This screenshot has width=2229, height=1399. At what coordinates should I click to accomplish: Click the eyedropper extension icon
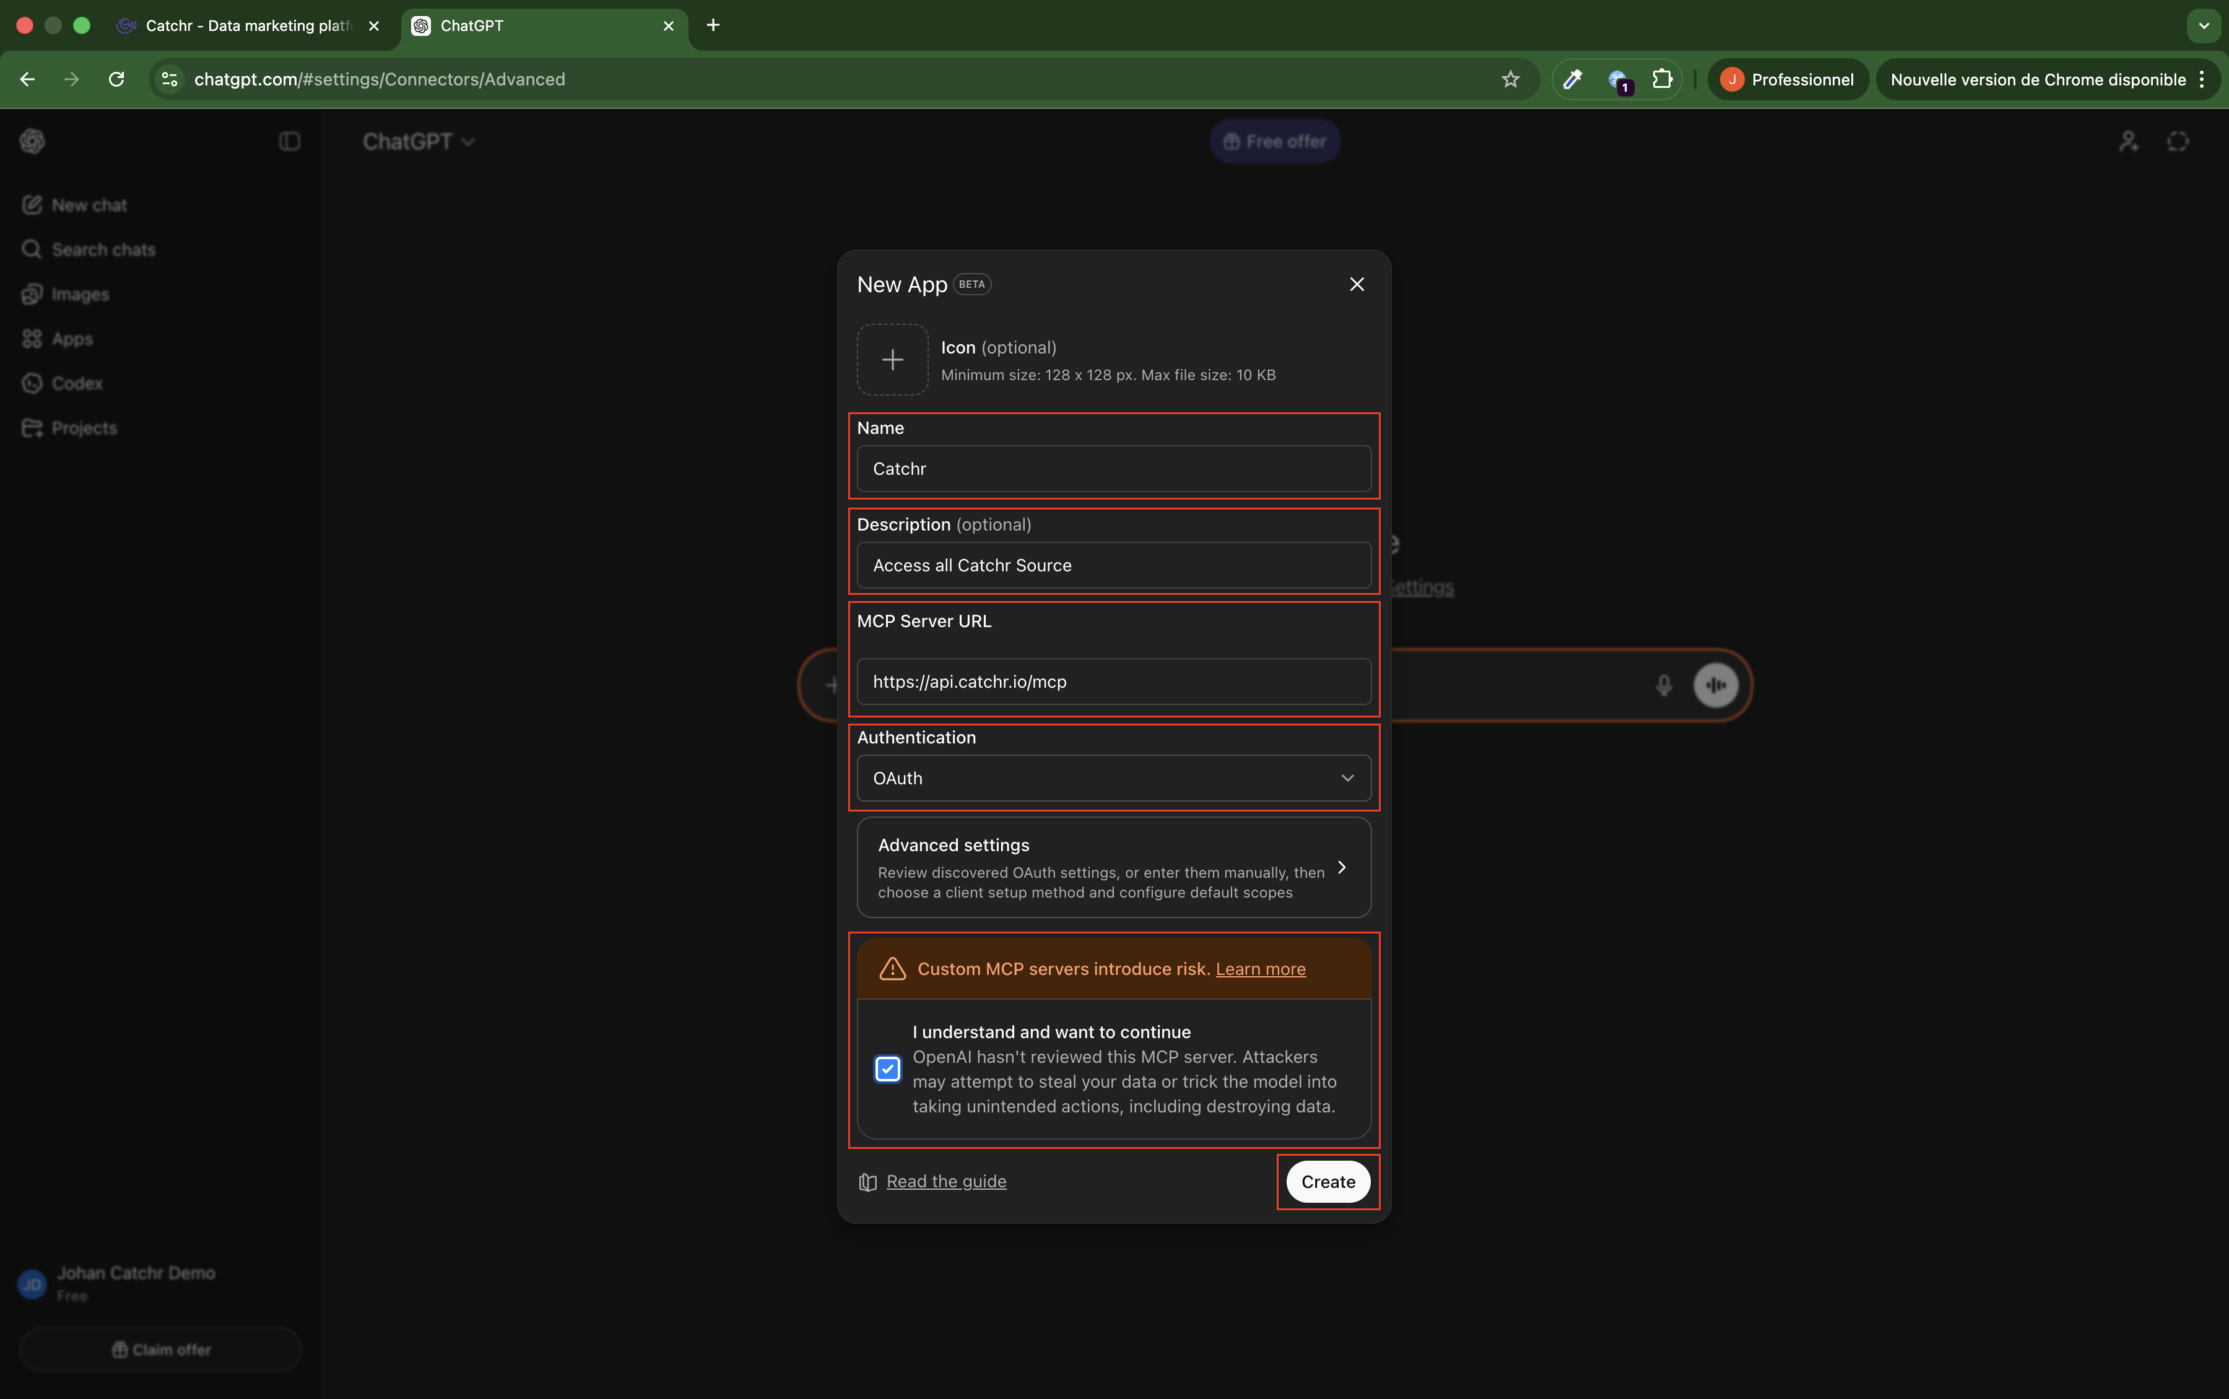click(x=1572, y=80)
